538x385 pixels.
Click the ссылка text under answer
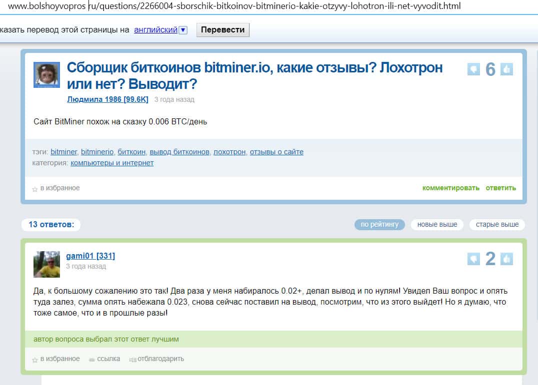(108, 359)
